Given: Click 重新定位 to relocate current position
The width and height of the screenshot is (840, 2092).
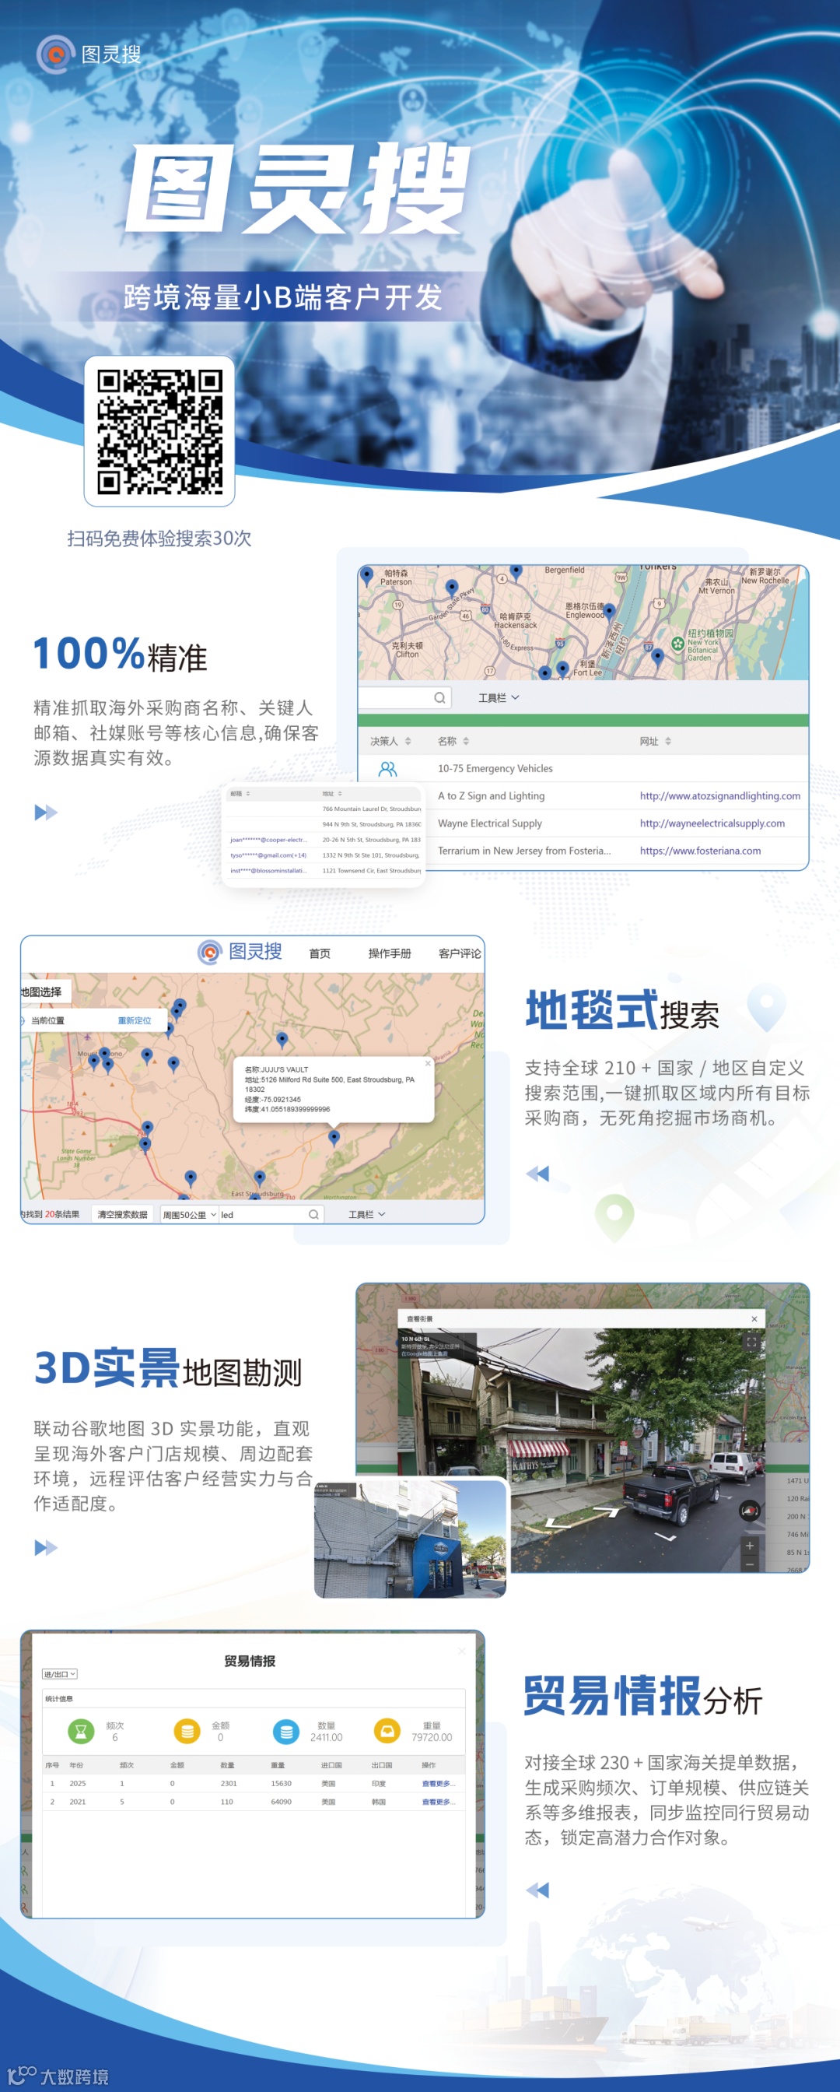Looking at the screenshot, I should tap(134, 1021).
